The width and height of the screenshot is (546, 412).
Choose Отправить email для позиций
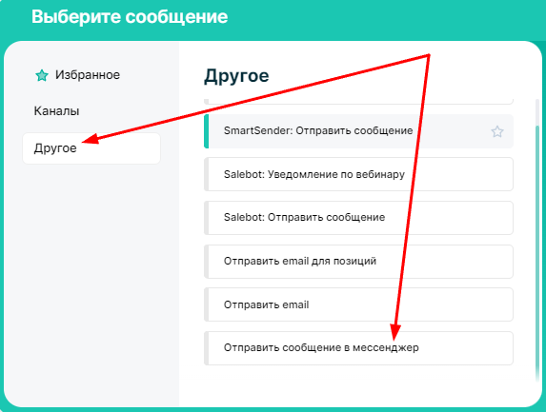(358, 262)
